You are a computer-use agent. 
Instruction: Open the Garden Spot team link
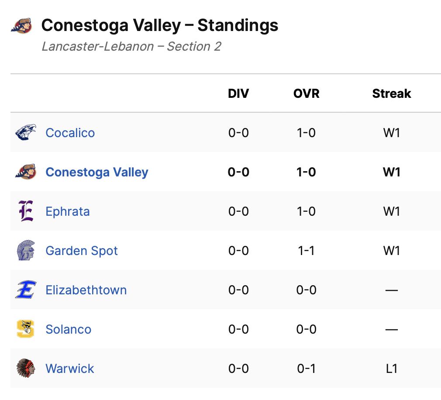coord(82,251)
